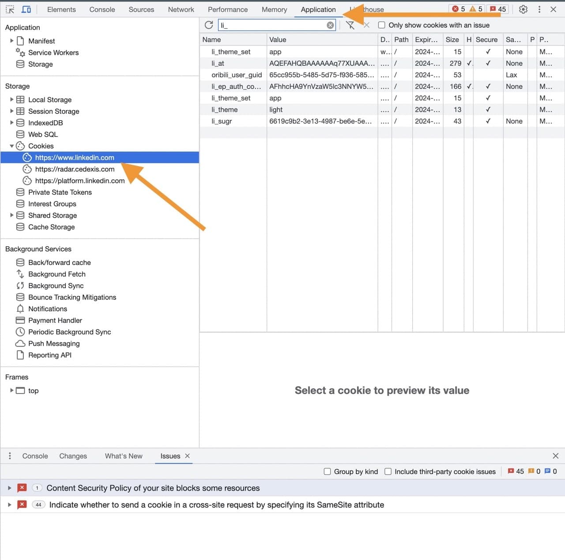This screenshot has height=560, width=565.
Task: Select the li_theme cookie row
Action: pyautogui.click(x=382, y=110)
